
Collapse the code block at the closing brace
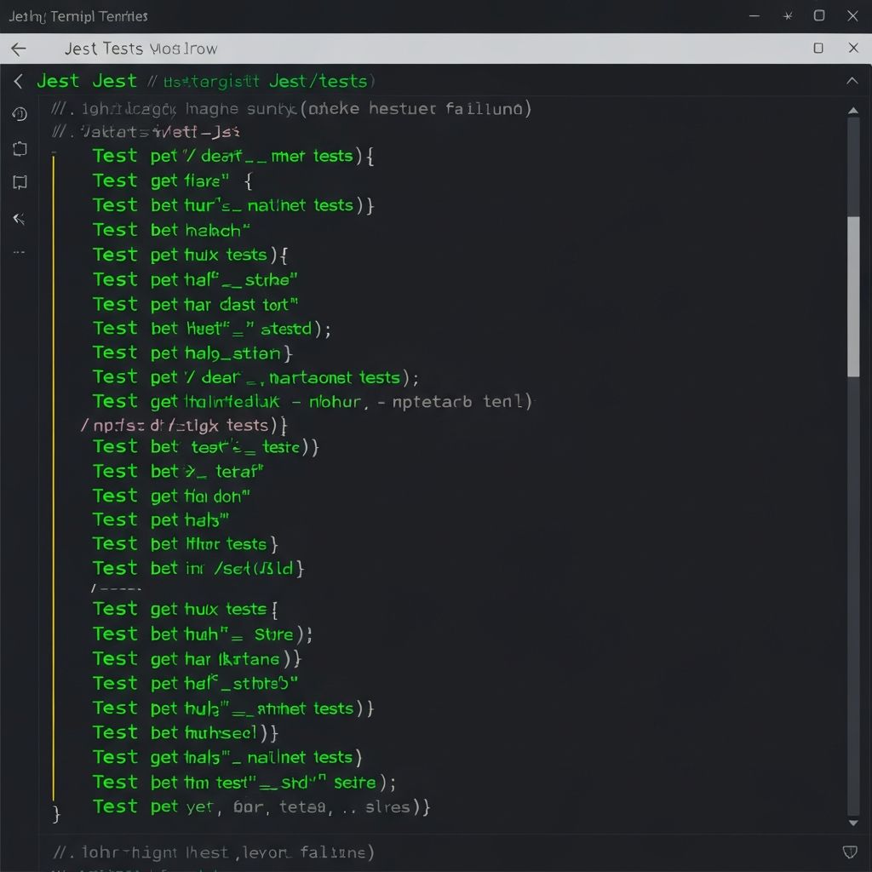click(56, 814)
